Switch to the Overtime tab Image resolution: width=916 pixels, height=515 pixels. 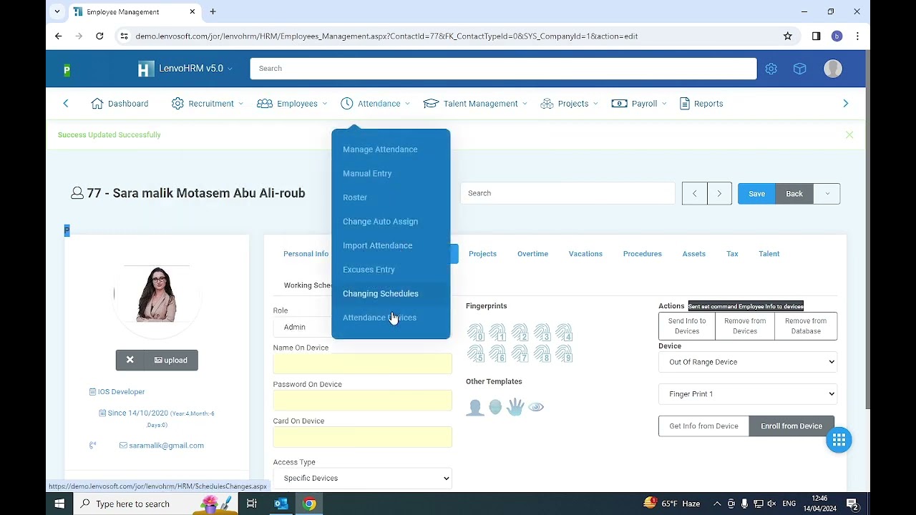coord(532,254)
